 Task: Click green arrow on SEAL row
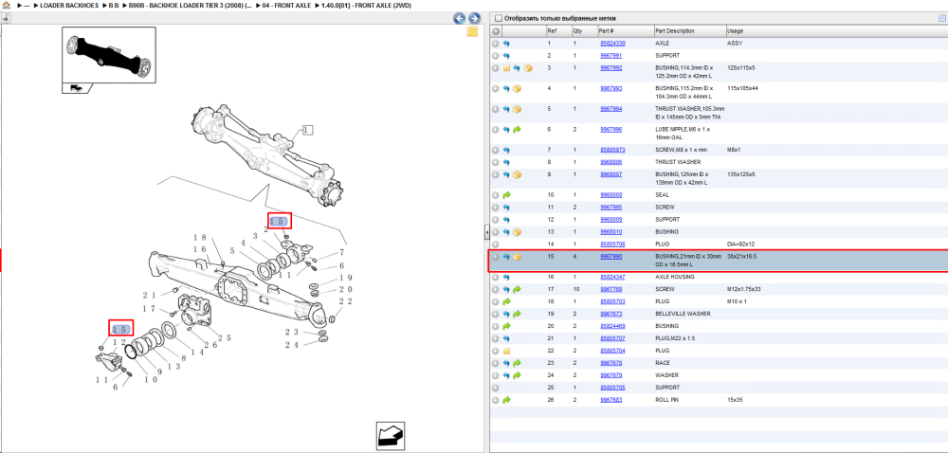[x=506, y=195]
